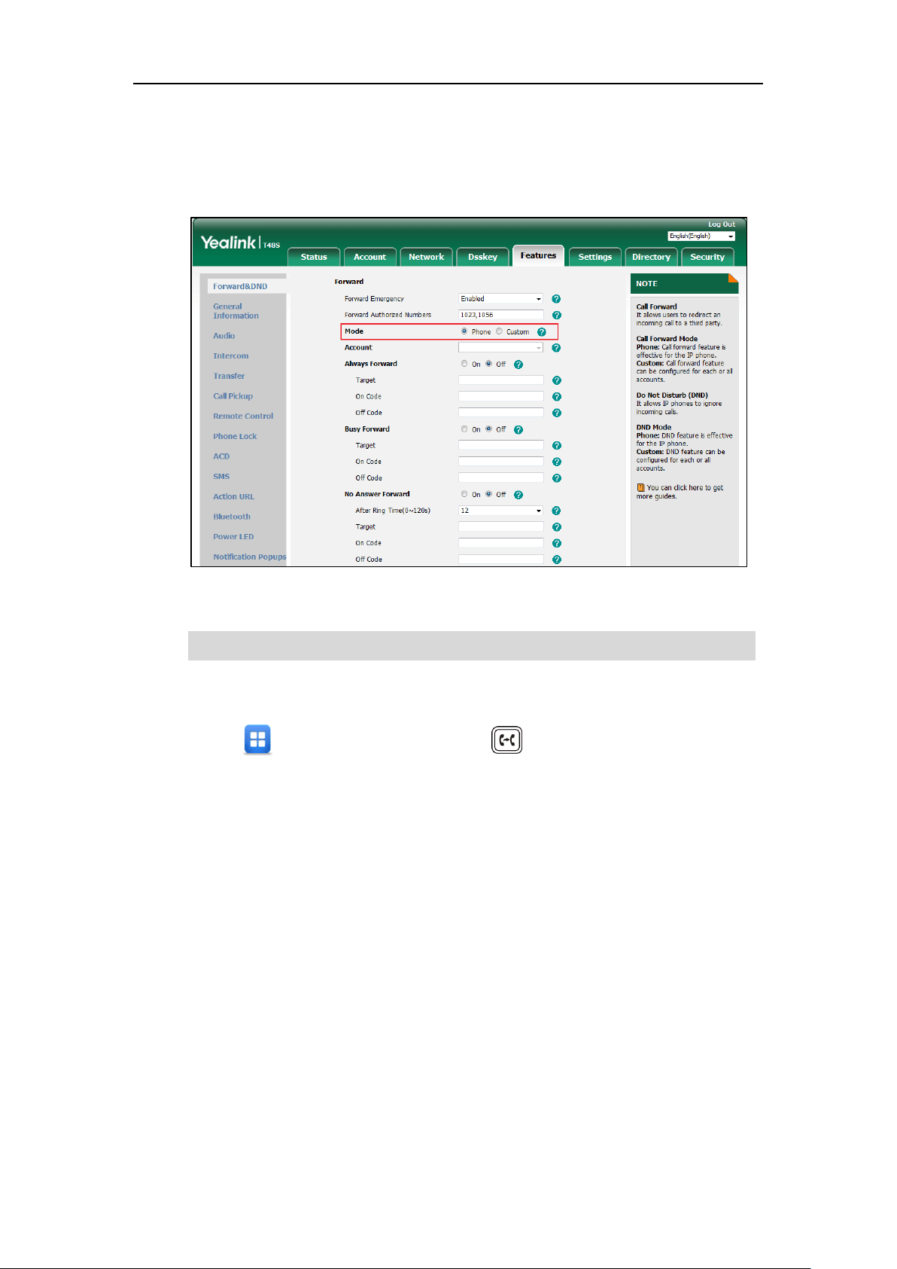Click help icon for No Answer Forward Off Code

[x=556, y=560]
